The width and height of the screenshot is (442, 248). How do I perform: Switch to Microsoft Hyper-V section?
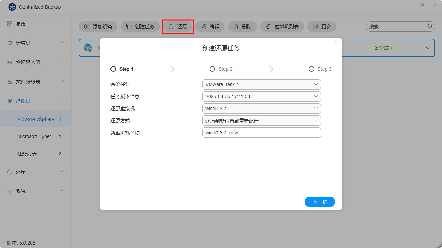[36, 136]
